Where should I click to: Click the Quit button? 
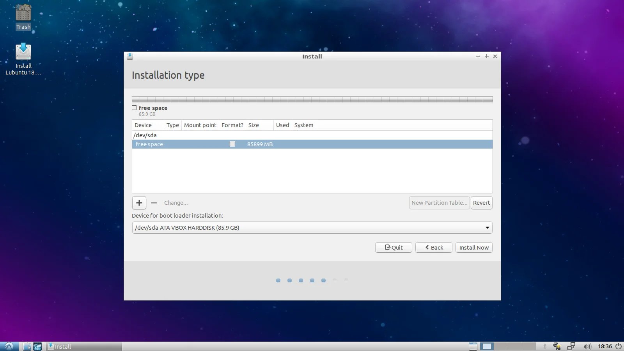[x=394, y=248]
